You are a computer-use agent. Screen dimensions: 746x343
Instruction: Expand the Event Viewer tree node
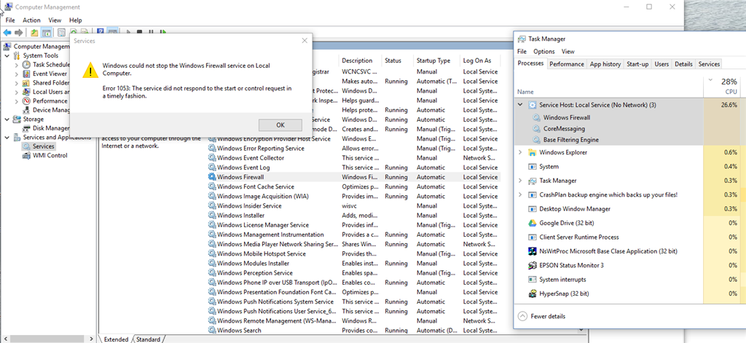[x=17, y=74]
